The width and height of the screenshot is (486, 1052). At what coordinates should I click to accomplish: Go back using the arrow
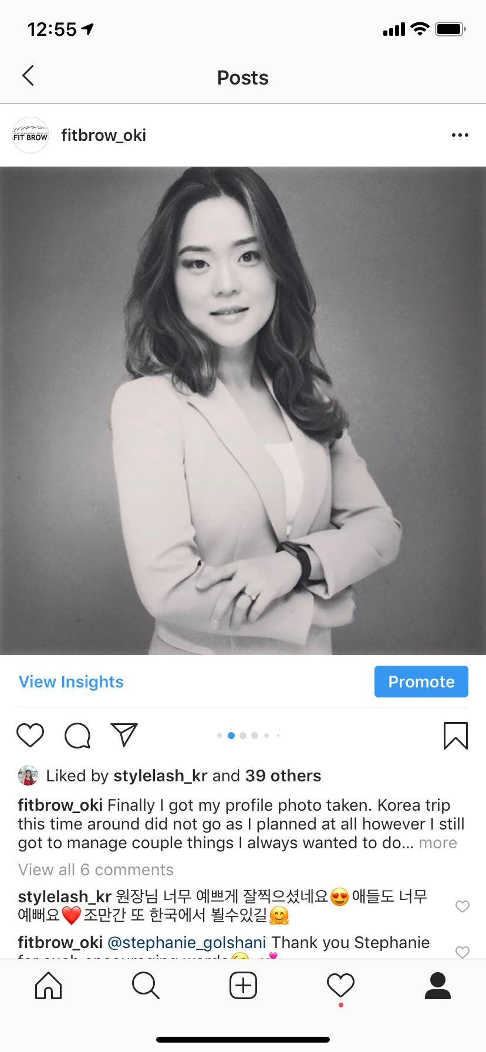coord(28,76)
